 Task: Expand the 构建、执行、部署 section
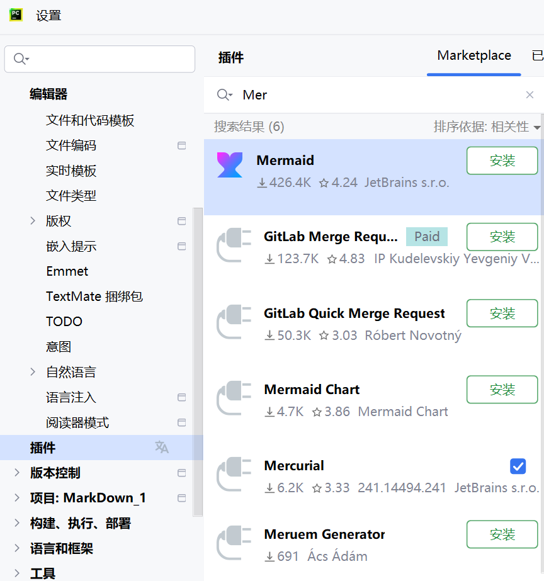point(16,523)
